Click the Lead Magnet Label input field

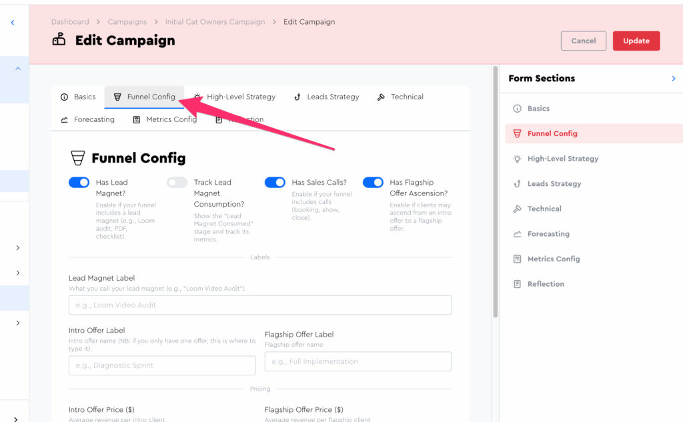tap(260, 305)
